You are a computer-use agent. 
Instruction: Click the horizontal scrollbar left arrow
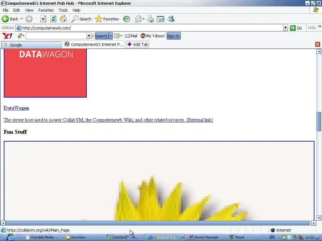(x=3, y=223)
